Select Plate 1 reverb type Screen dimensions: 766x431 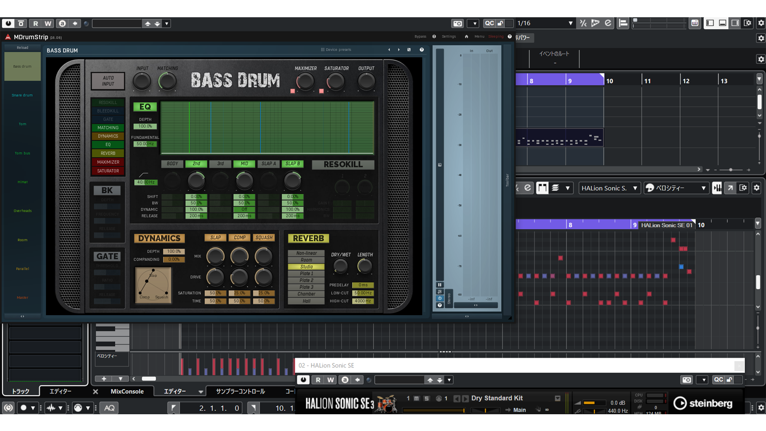306,273
